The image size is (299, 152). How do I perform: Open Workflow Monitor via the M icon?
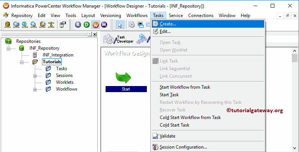point(104,25)
